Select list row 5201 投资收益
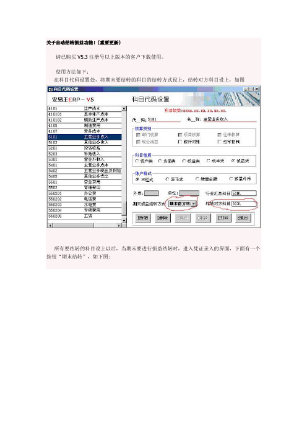The width and height of the screenshot is (307, 434). tap(85, 148)
